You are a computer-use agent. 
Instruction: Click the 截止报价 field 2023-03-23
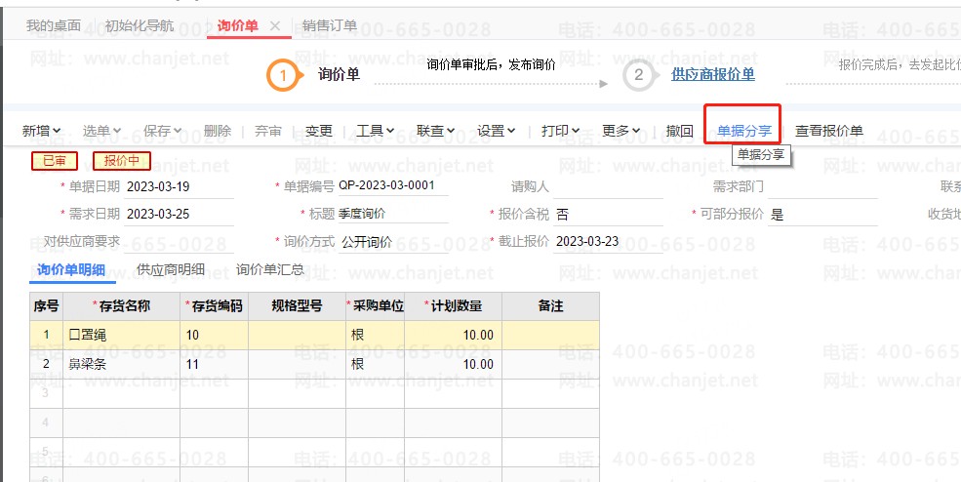click(x=608, y=242)
